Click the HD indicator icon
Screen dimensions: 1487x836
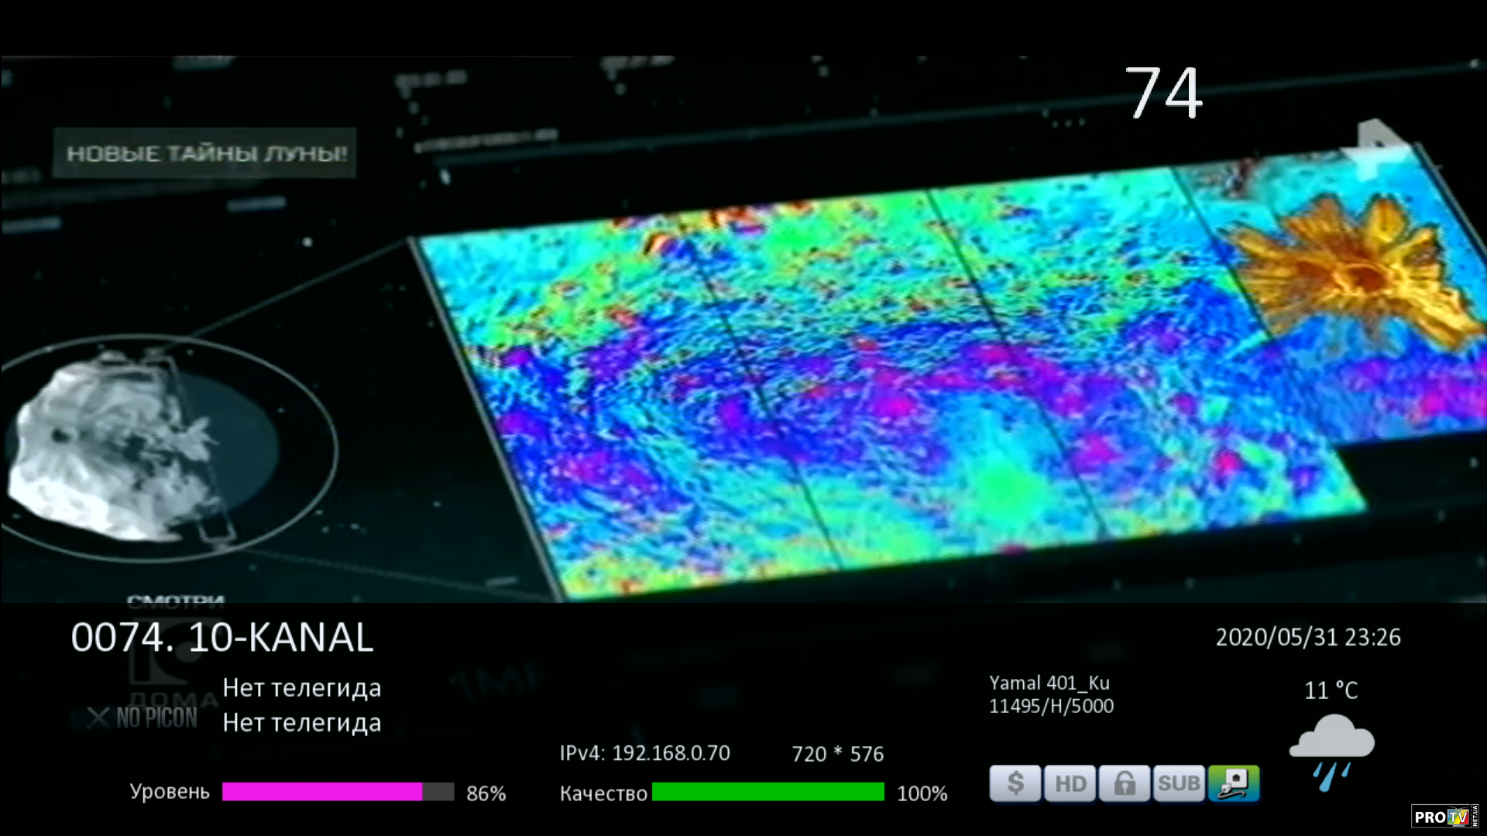(x=1070, y=783)
